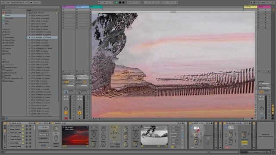Select the blue 2 Audio track header

[x=82, y=7]
